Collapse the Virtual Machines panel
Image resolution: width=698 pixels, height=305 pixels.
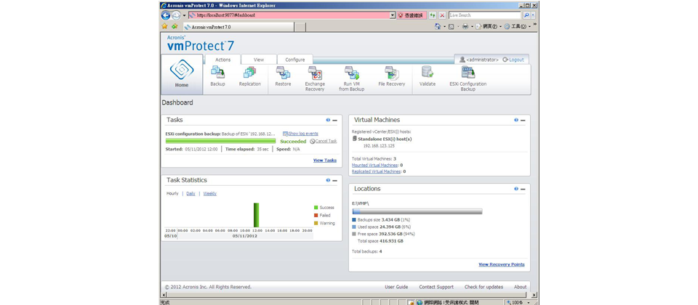tap(523, 121)
